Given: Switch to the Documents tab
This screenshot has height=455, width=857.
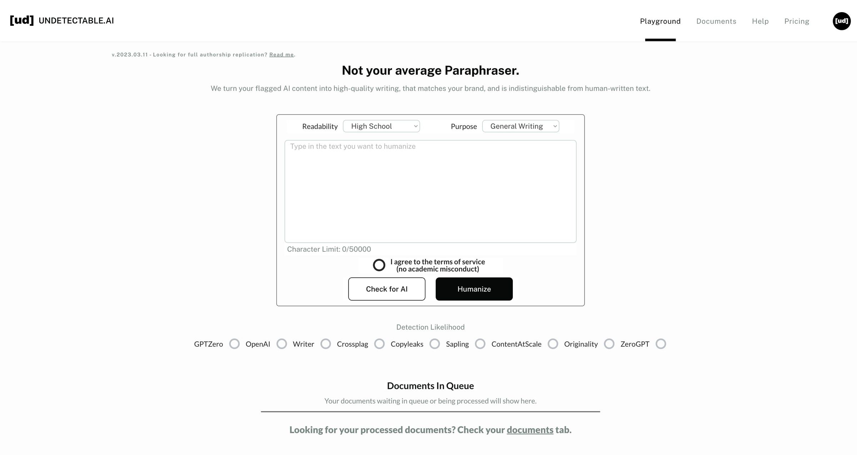Looking at the screenshot, I should click(x=716, y=20).
